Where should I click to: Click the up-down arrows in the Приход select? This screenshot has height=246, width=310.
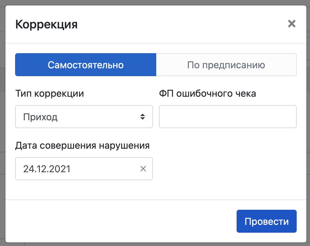143,117
